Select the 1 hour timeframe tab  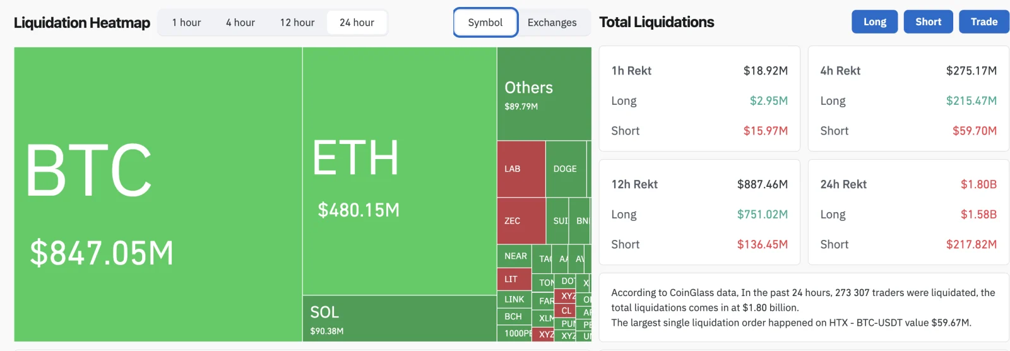tap(186, 23)
